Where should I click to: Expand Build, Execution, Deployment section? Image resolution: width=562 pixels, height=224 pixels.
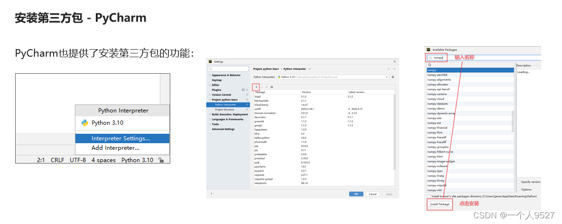(209, 114)
